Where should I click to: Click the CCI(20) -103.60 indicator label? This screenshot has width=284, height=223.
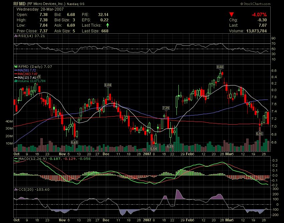pyautogui.click(x=34, y=190)
